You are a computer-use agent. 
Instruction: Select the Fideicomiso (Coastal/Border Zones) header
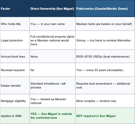(x=102, y=9)
